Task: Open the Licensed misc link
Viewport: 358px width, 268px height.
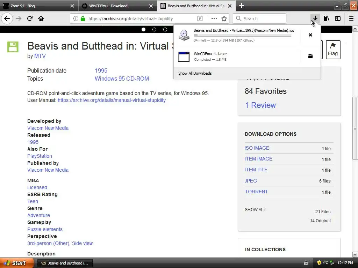Action: (x=37, y=187)
